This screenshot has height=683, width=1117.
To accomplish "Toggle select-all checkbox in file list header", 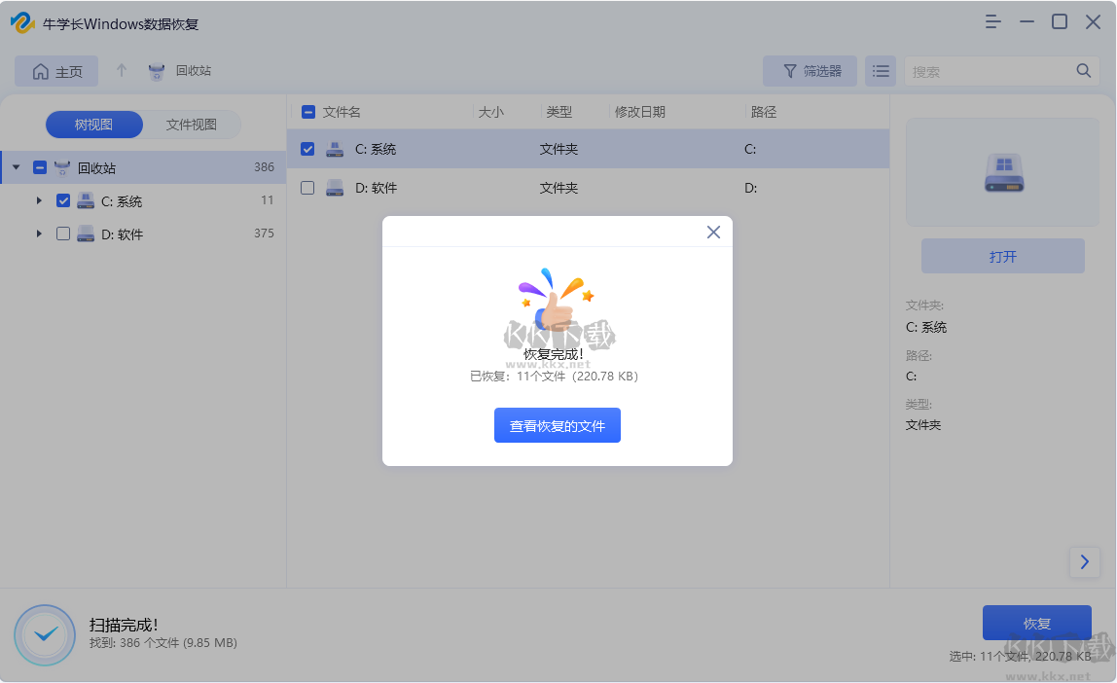I will (308, 112).
